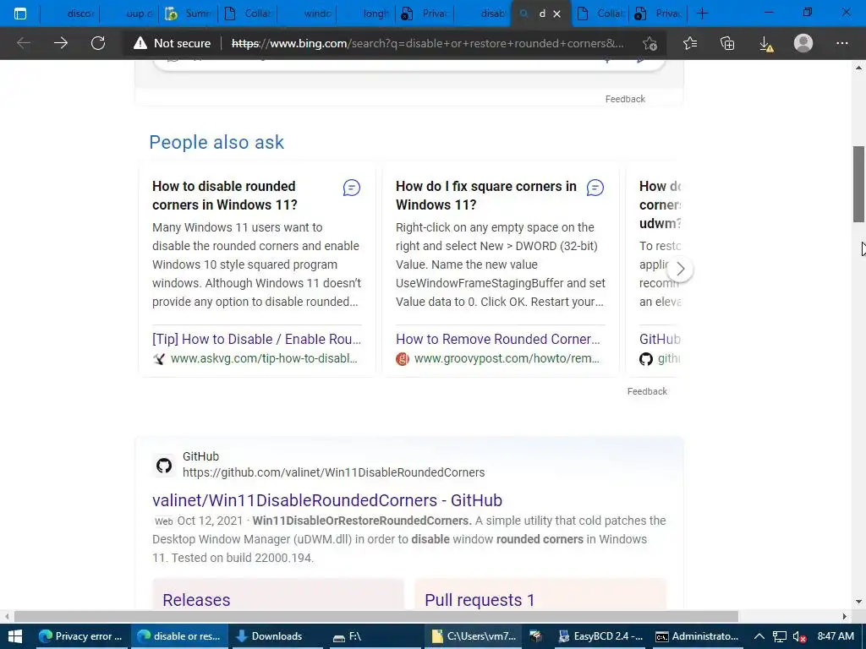Image resolution: width=866 pixels, height=649 pixels.
Task: Click the network status tray icon
Action: (779, 637)
